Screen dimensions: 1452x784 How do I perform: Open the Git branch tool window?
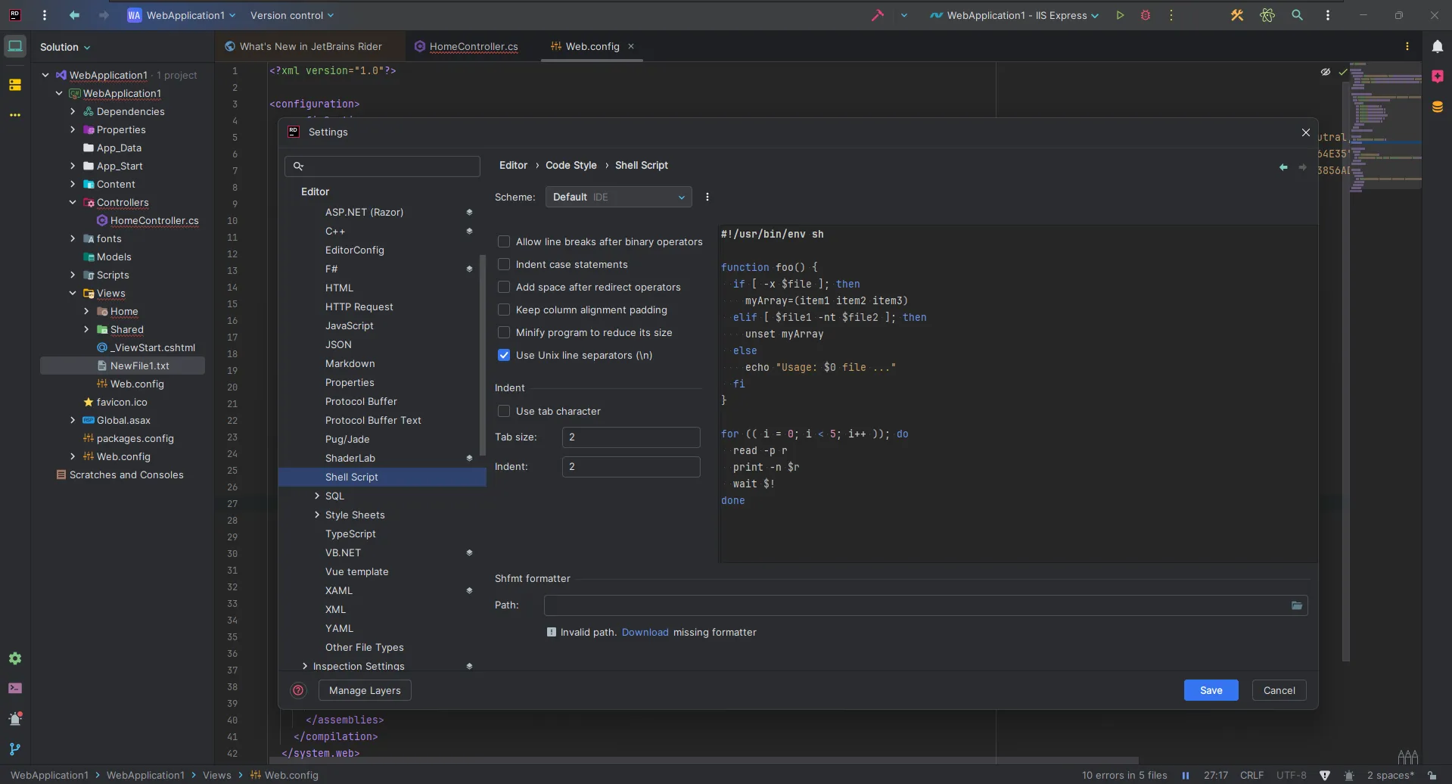click(15, 749)
